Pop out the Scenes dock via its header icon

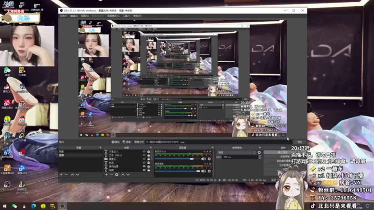click(x=101, y=147)
